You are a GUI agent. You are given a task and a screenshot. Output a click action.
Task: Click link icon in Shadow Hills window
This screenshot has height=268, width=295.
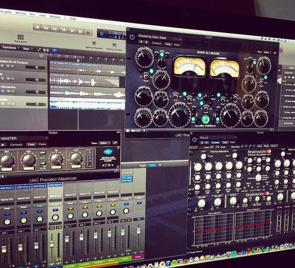click(x=275, y=53)
